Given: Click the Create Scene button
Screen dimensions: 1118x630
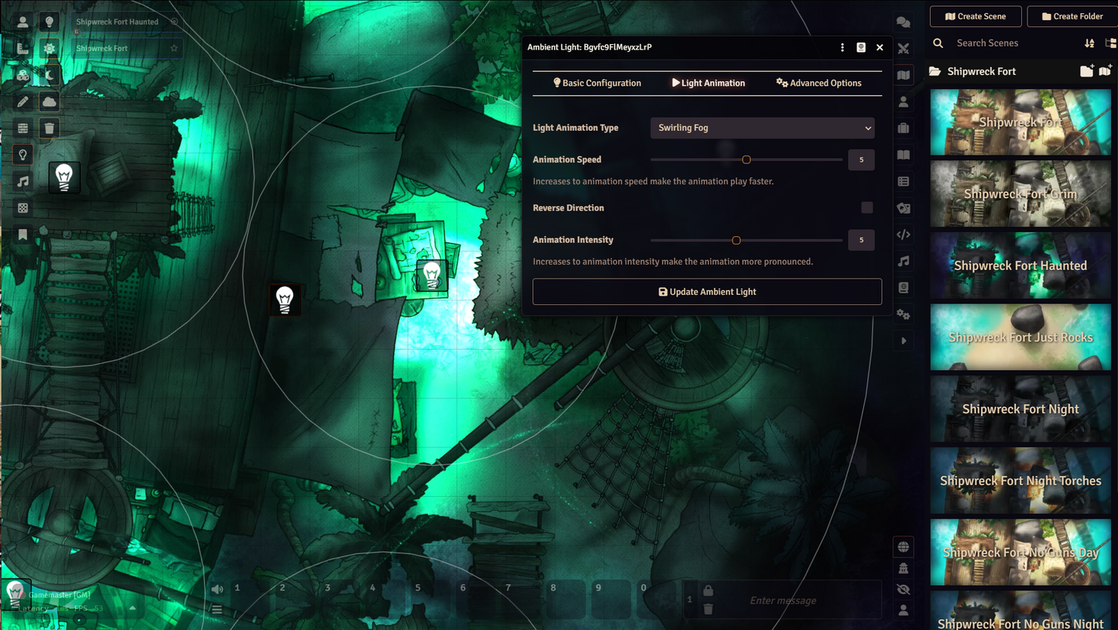Looking at the screenshot, I should (976, 16).
